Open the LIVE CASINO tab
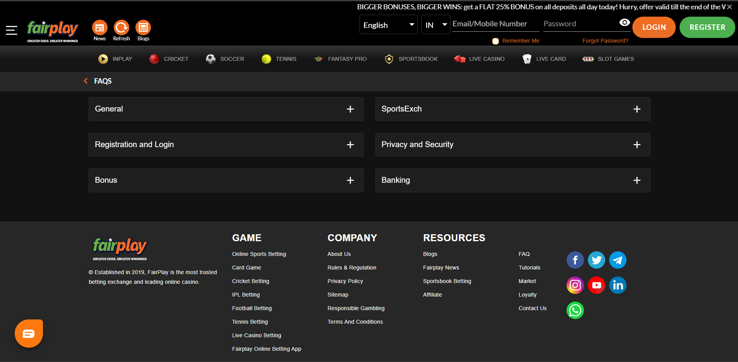738x362 pixels. coord(479,59)
